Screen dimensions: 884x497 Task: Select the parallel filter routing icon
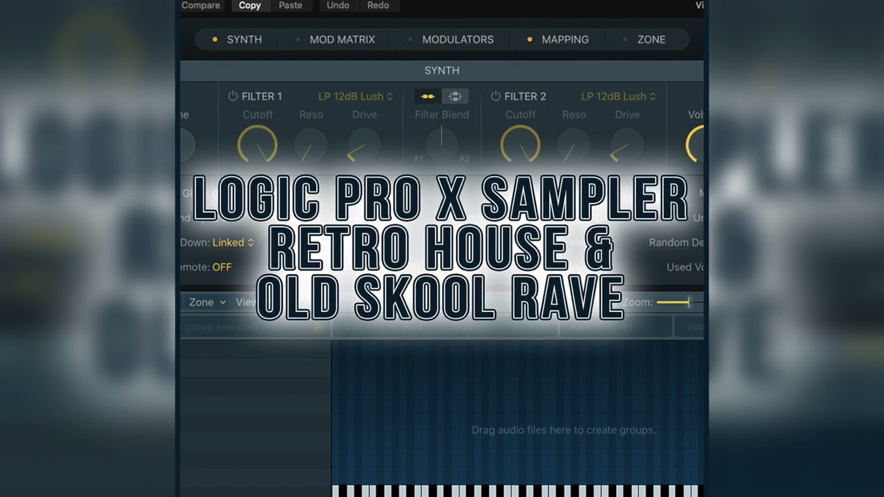(455, 96)
